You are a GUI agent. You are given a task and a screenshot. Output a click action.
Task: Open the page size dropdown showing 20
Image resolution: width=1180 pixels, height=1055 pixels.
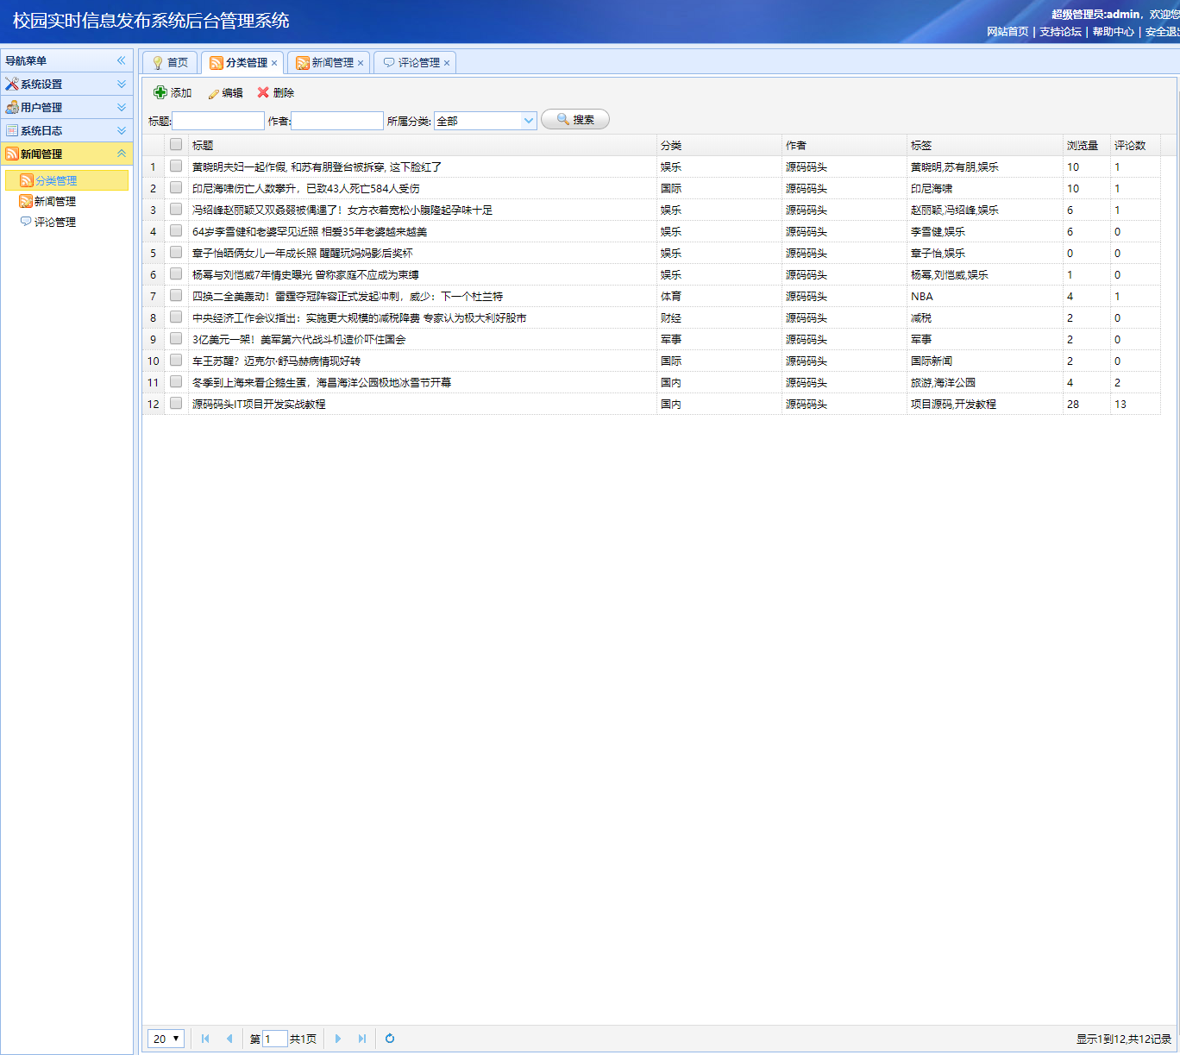point(166,1039)
